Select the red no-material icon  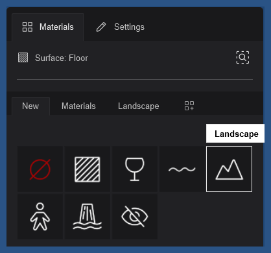[x=40, y=169]
